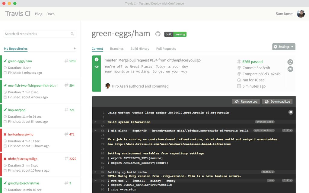Click the cache.1 log tag
309x193 pixels.
[268, 172]
